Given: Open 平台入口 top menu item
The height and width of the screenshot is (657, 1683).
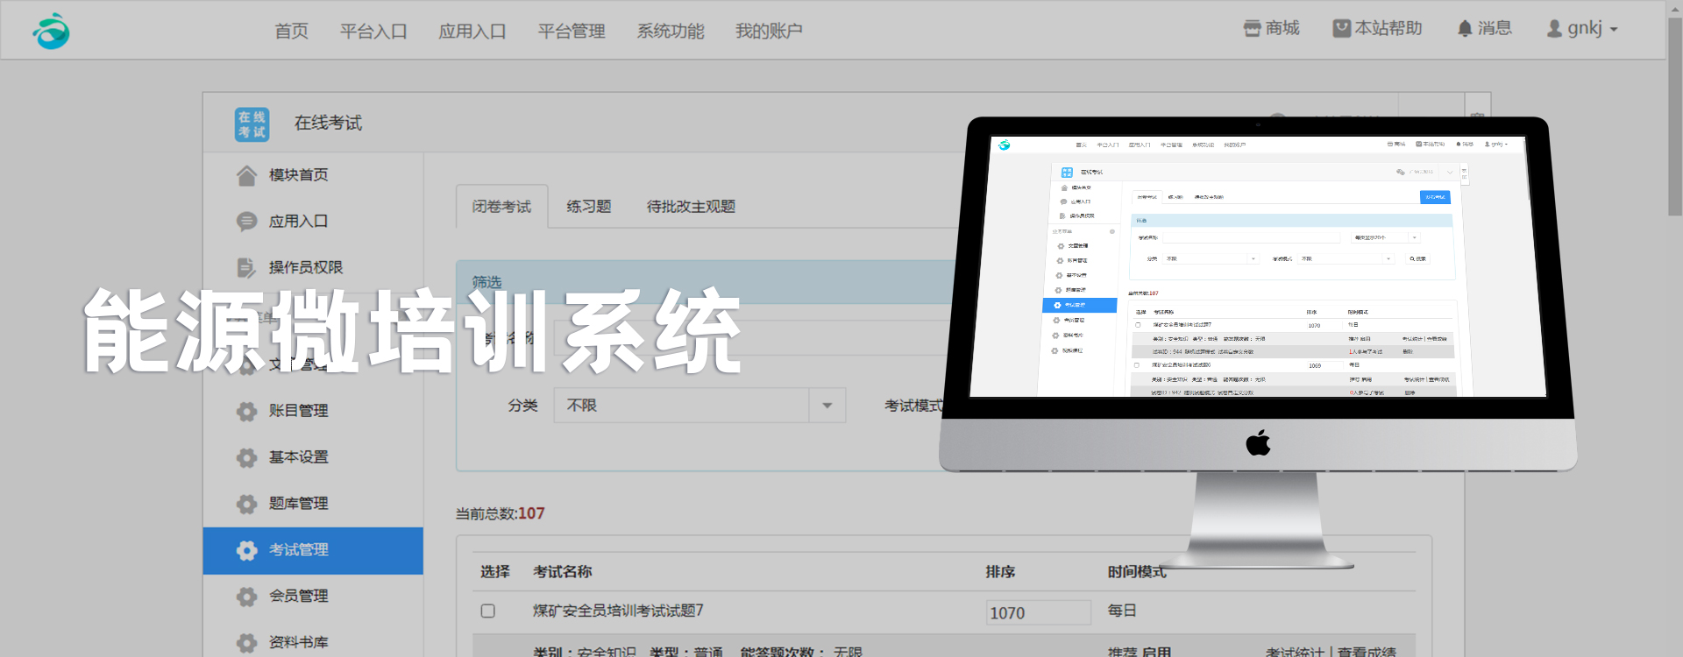Looking at the screenshot, I should [x=373, y=32].
